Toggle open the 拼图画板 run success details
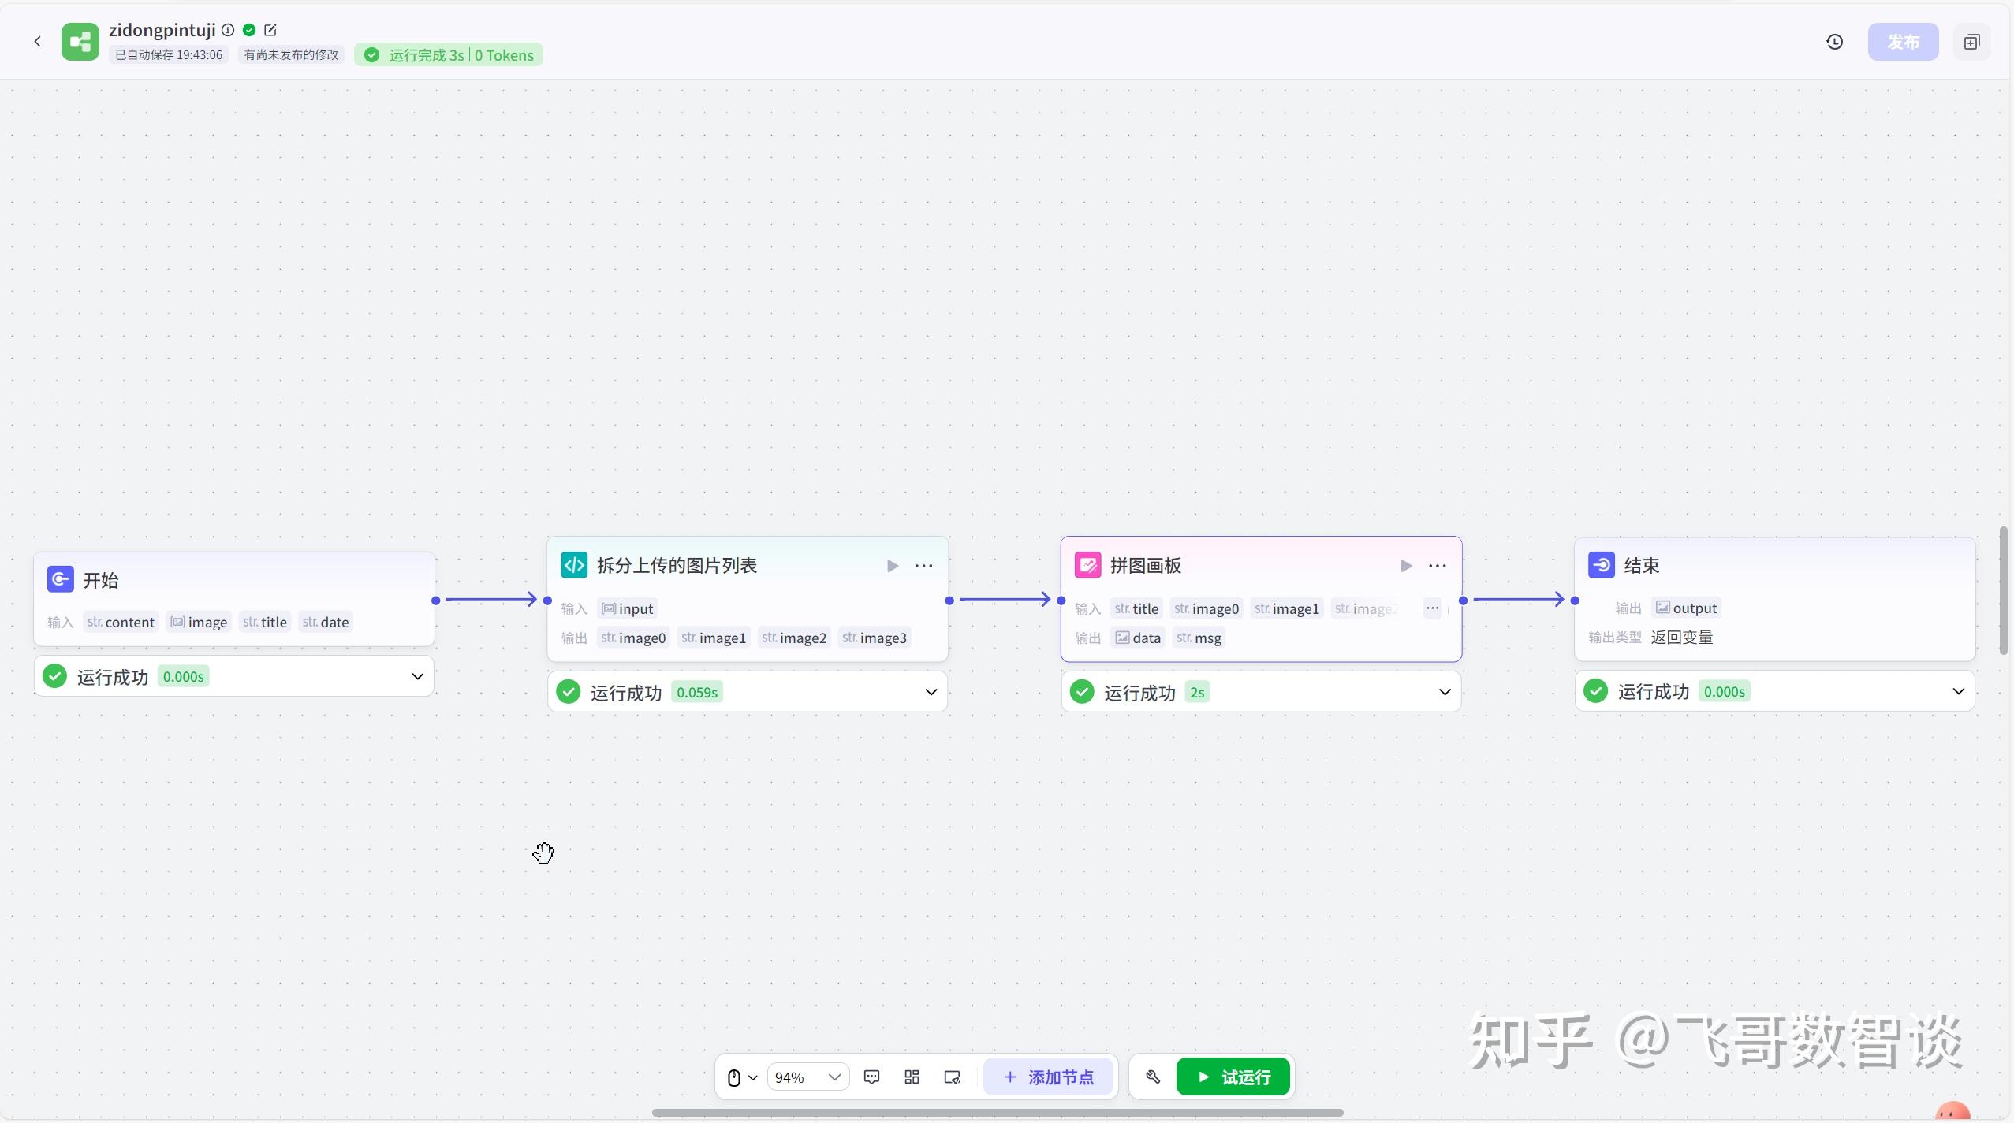This screenshot has width=2014, height=1123. [x=1445, y=691]
